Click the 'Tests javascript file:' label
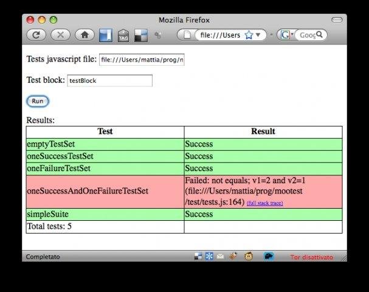 click(x=61, y=60)
